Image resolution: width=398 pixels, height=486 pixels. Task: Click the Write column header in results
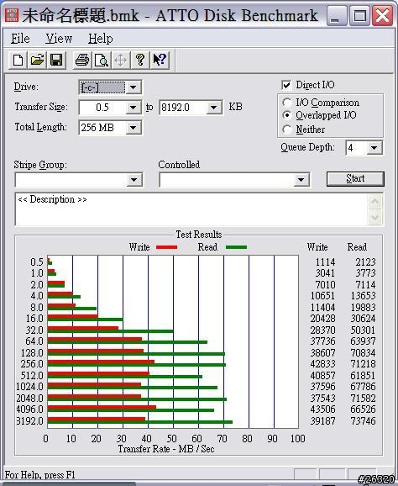317,247
